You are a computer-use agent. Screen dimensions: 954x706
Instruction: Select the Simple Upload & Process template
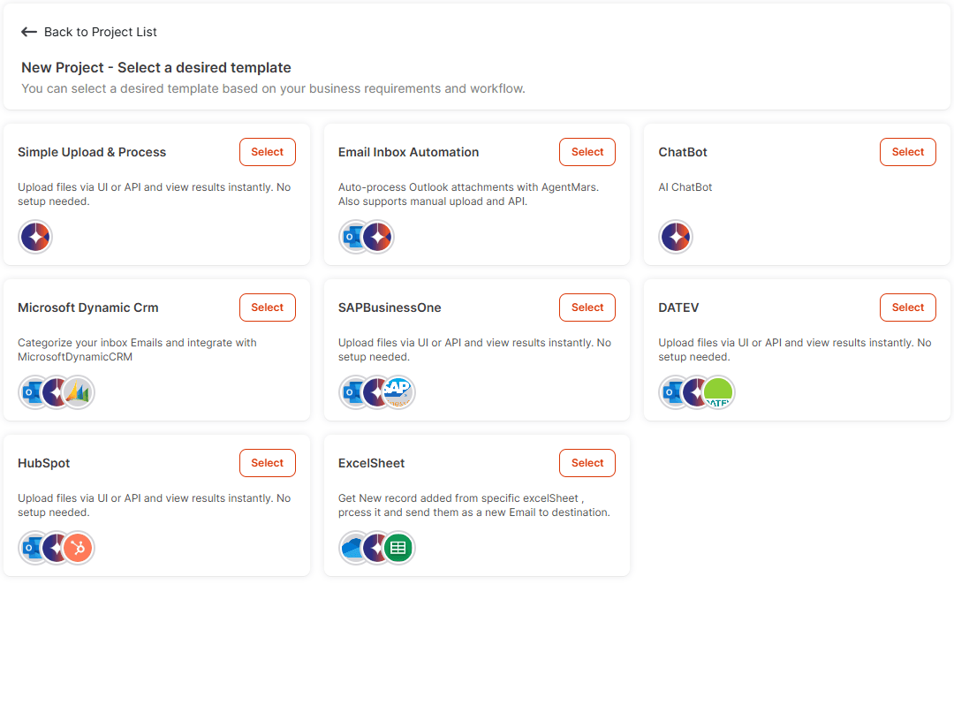click(267, 152)
